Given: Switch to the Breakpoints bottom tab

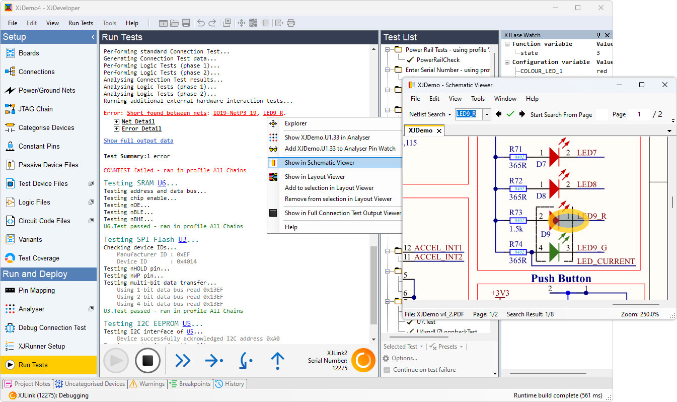Looking at the screenshot, I should point(190,384).
